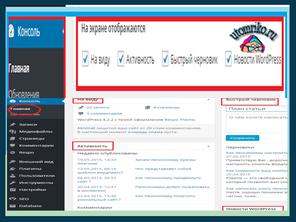296x222 pixels.
Task: Open Комментарии via its bubble icon
Action: point(13,145)
